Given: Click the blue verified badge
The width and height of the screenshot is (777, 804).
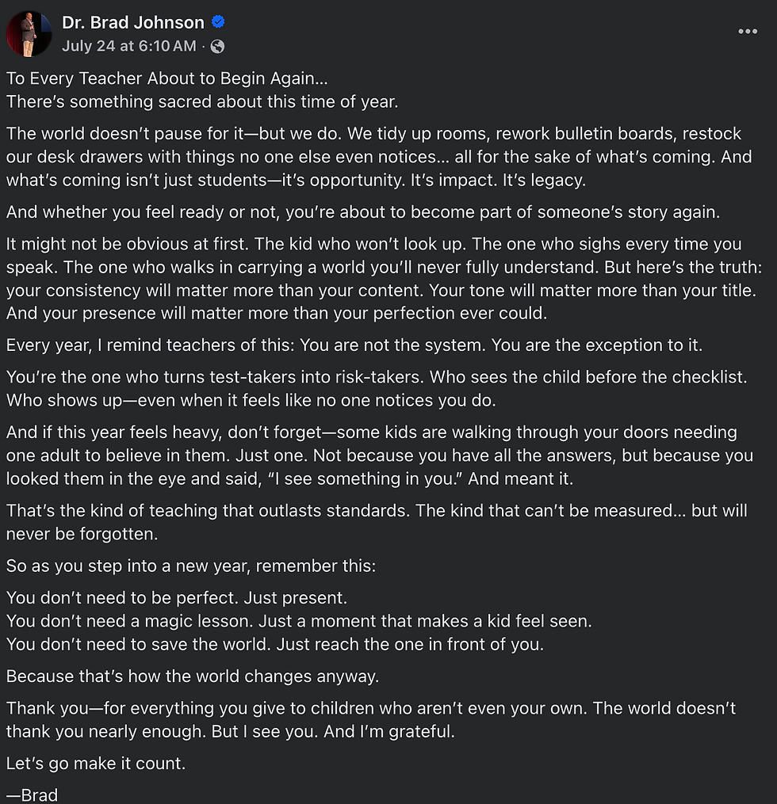Looking at the screenshot, I should click(218, 22).
